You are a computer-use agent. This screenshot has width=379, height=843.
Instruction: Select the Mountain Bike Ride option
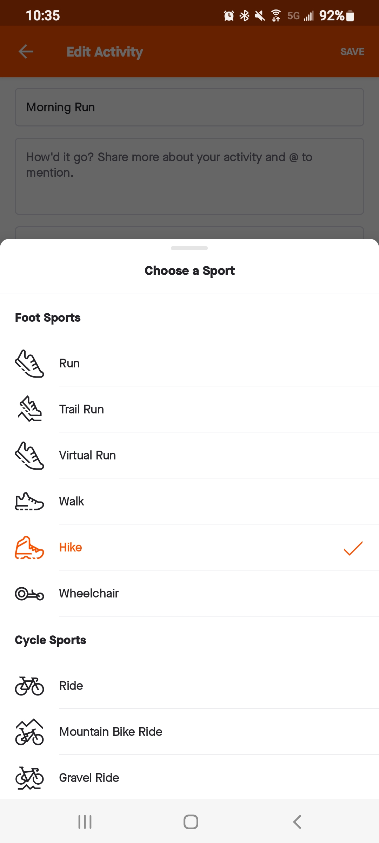pyautogui.click(x=111, y=732)
